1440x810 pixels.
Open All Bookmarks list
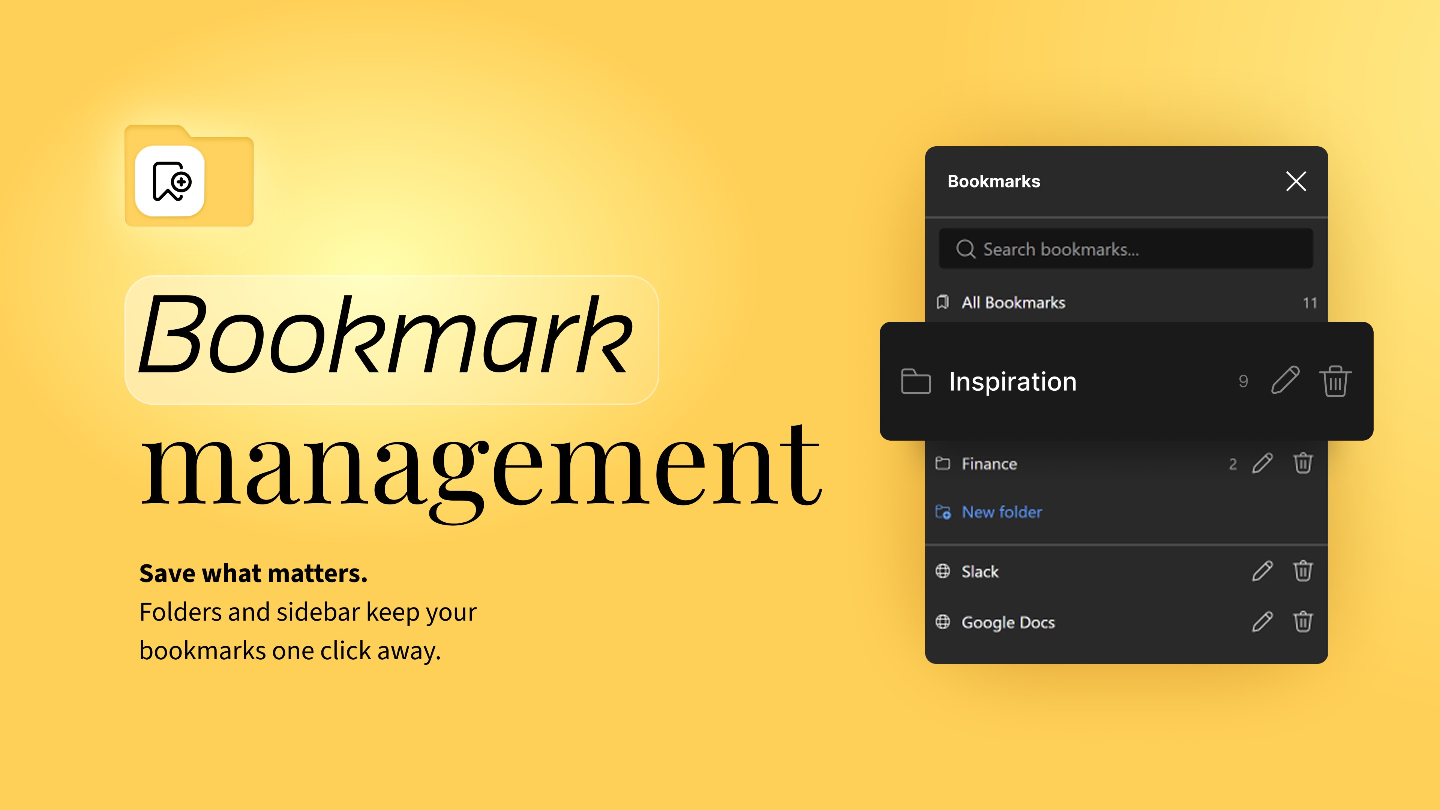(1126, 302)
